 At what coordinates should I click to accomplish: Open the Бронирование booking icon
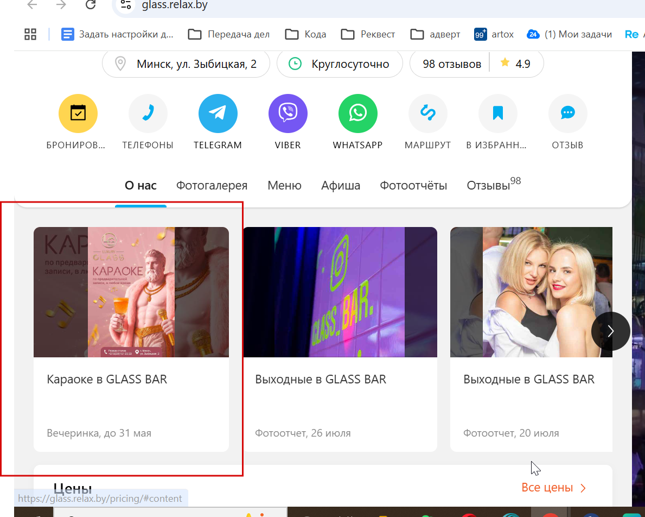[x=78, y=114]
